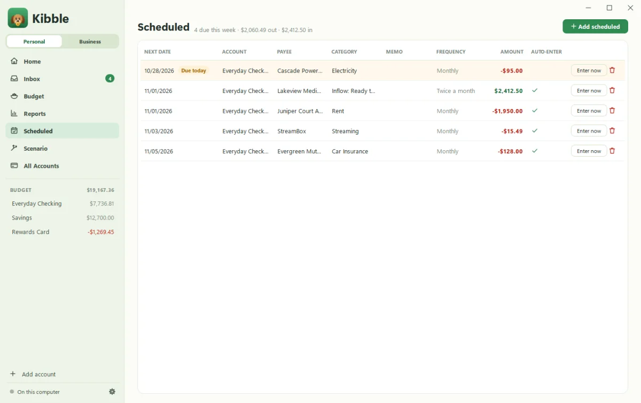Click the Budget bowl icon
This screenshot has width=641, height=403.
[14, 96]
